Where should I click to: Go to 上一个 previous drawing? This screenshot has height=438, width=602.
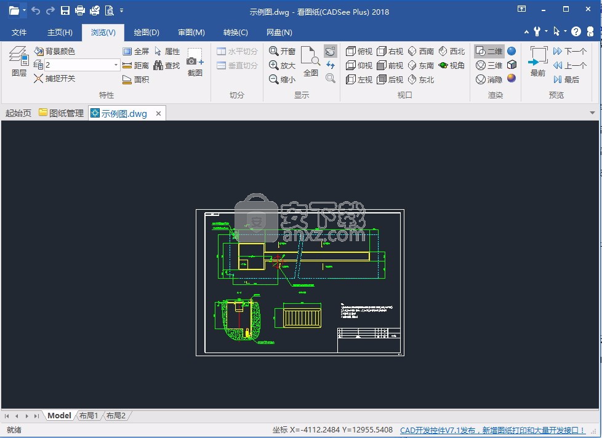click(570, 65)
